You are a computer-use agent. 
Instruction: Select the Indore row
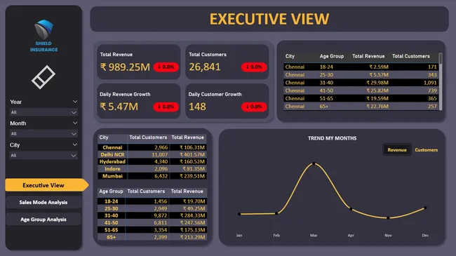point(152,169)
